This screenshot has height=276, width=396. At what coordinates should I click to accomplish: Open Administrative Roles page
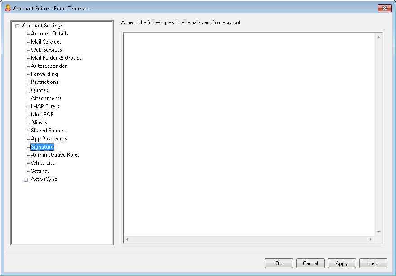(55, 155)
